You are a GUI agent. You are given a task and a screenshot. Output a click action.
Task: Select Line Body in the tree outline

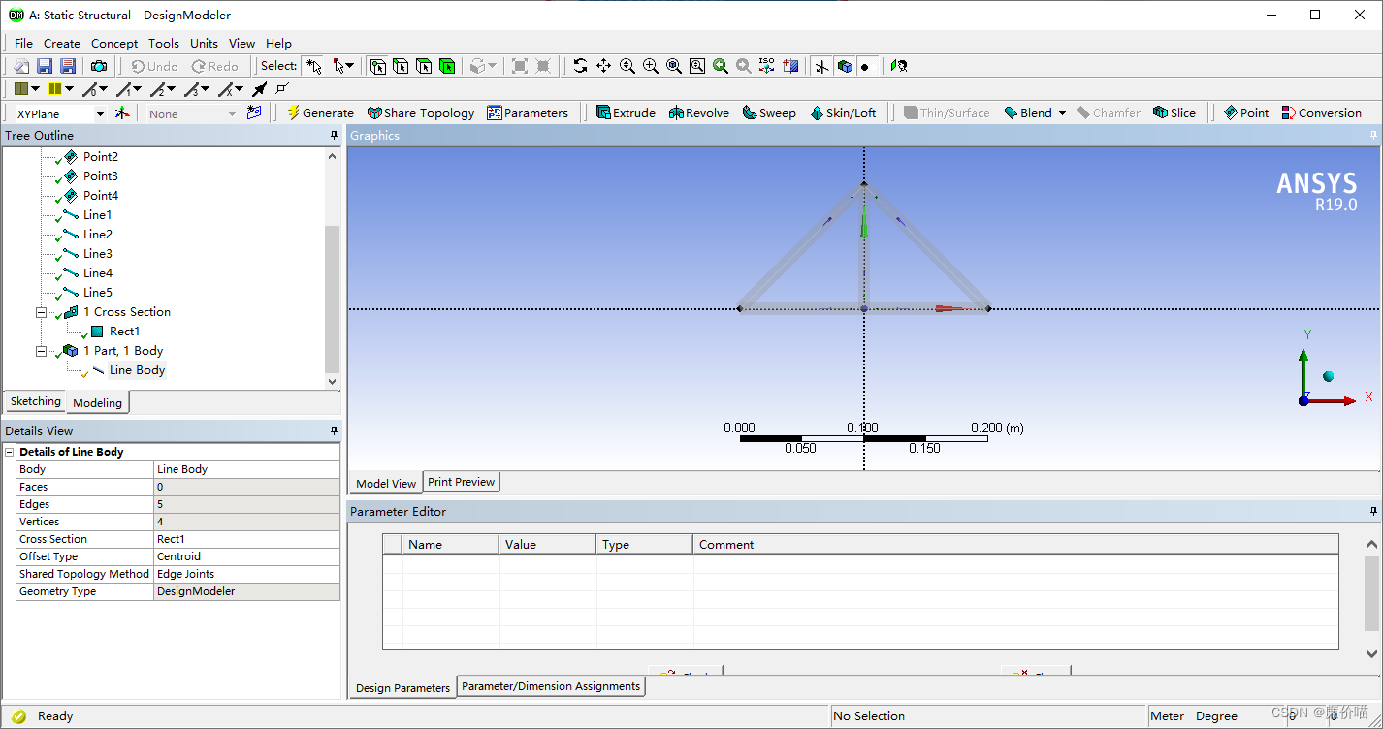click(x=137, y=370)
